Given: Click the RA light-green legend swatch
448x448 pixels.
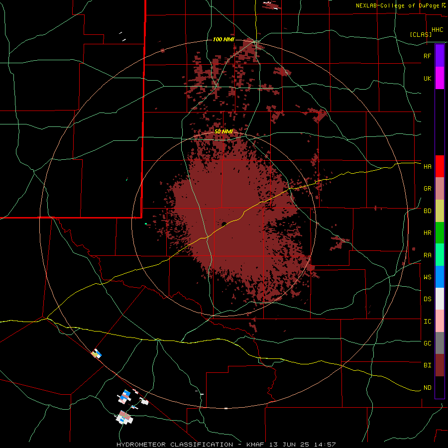Looking at the screenshot, I should [440, 255].
